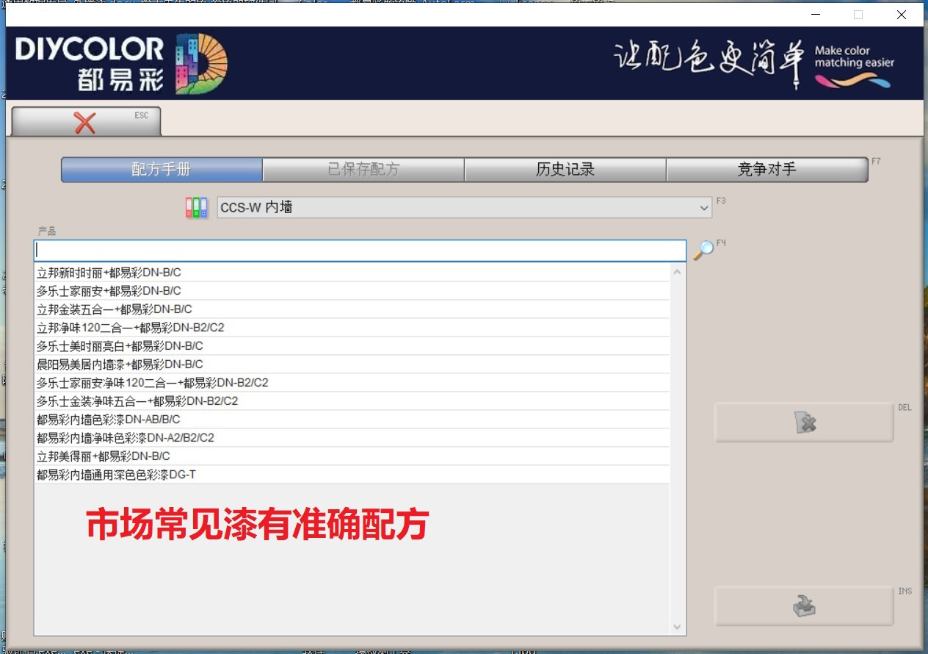Select the magnifier search icon labeled F4
The height and width of the screenshot is (654, 928).
click(705, 251)
